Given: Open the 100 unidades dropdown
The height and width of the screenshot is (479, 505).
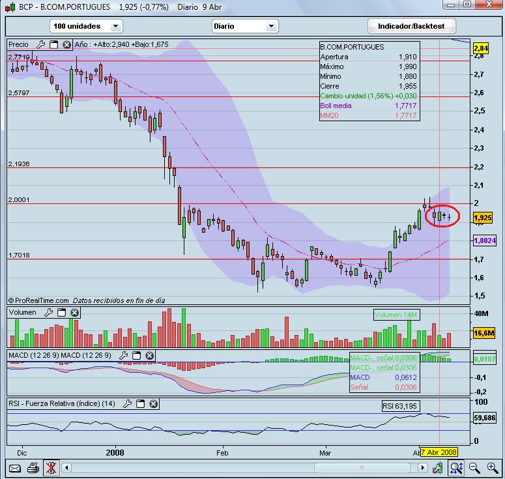Looking at the screenshot, I should [86, 26].
